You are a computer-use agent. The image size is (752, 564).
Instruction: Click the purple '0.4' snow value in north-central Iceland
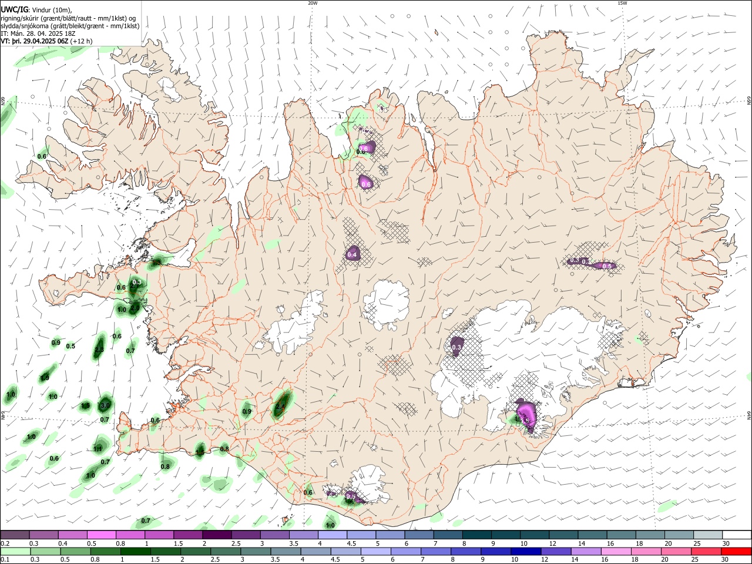[352, 254]
